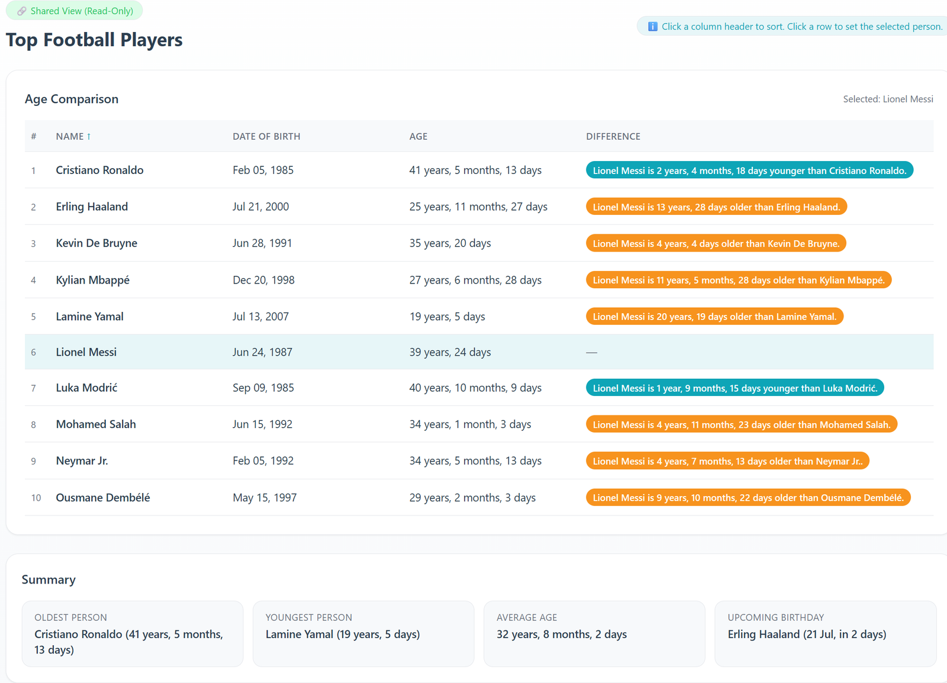Click the Lionel Messi name cell
This screenshot has height=683, width=947.
86,352
